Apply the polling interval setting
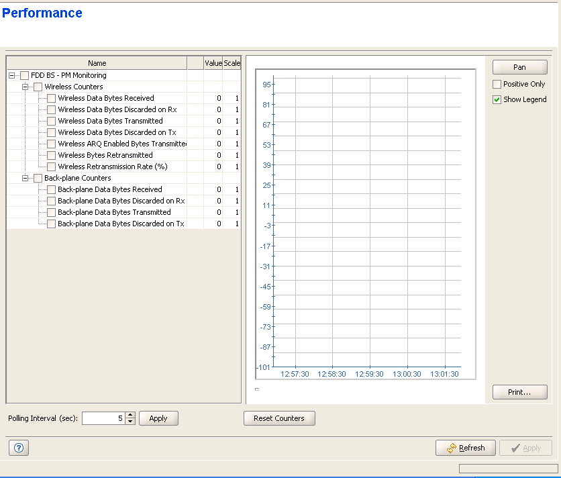Screen dimensions: 561x478 tap(158, 418)
